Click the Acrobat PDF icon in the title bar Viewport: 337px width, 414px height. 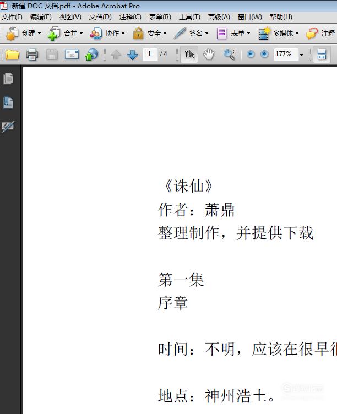coord(4,6)
